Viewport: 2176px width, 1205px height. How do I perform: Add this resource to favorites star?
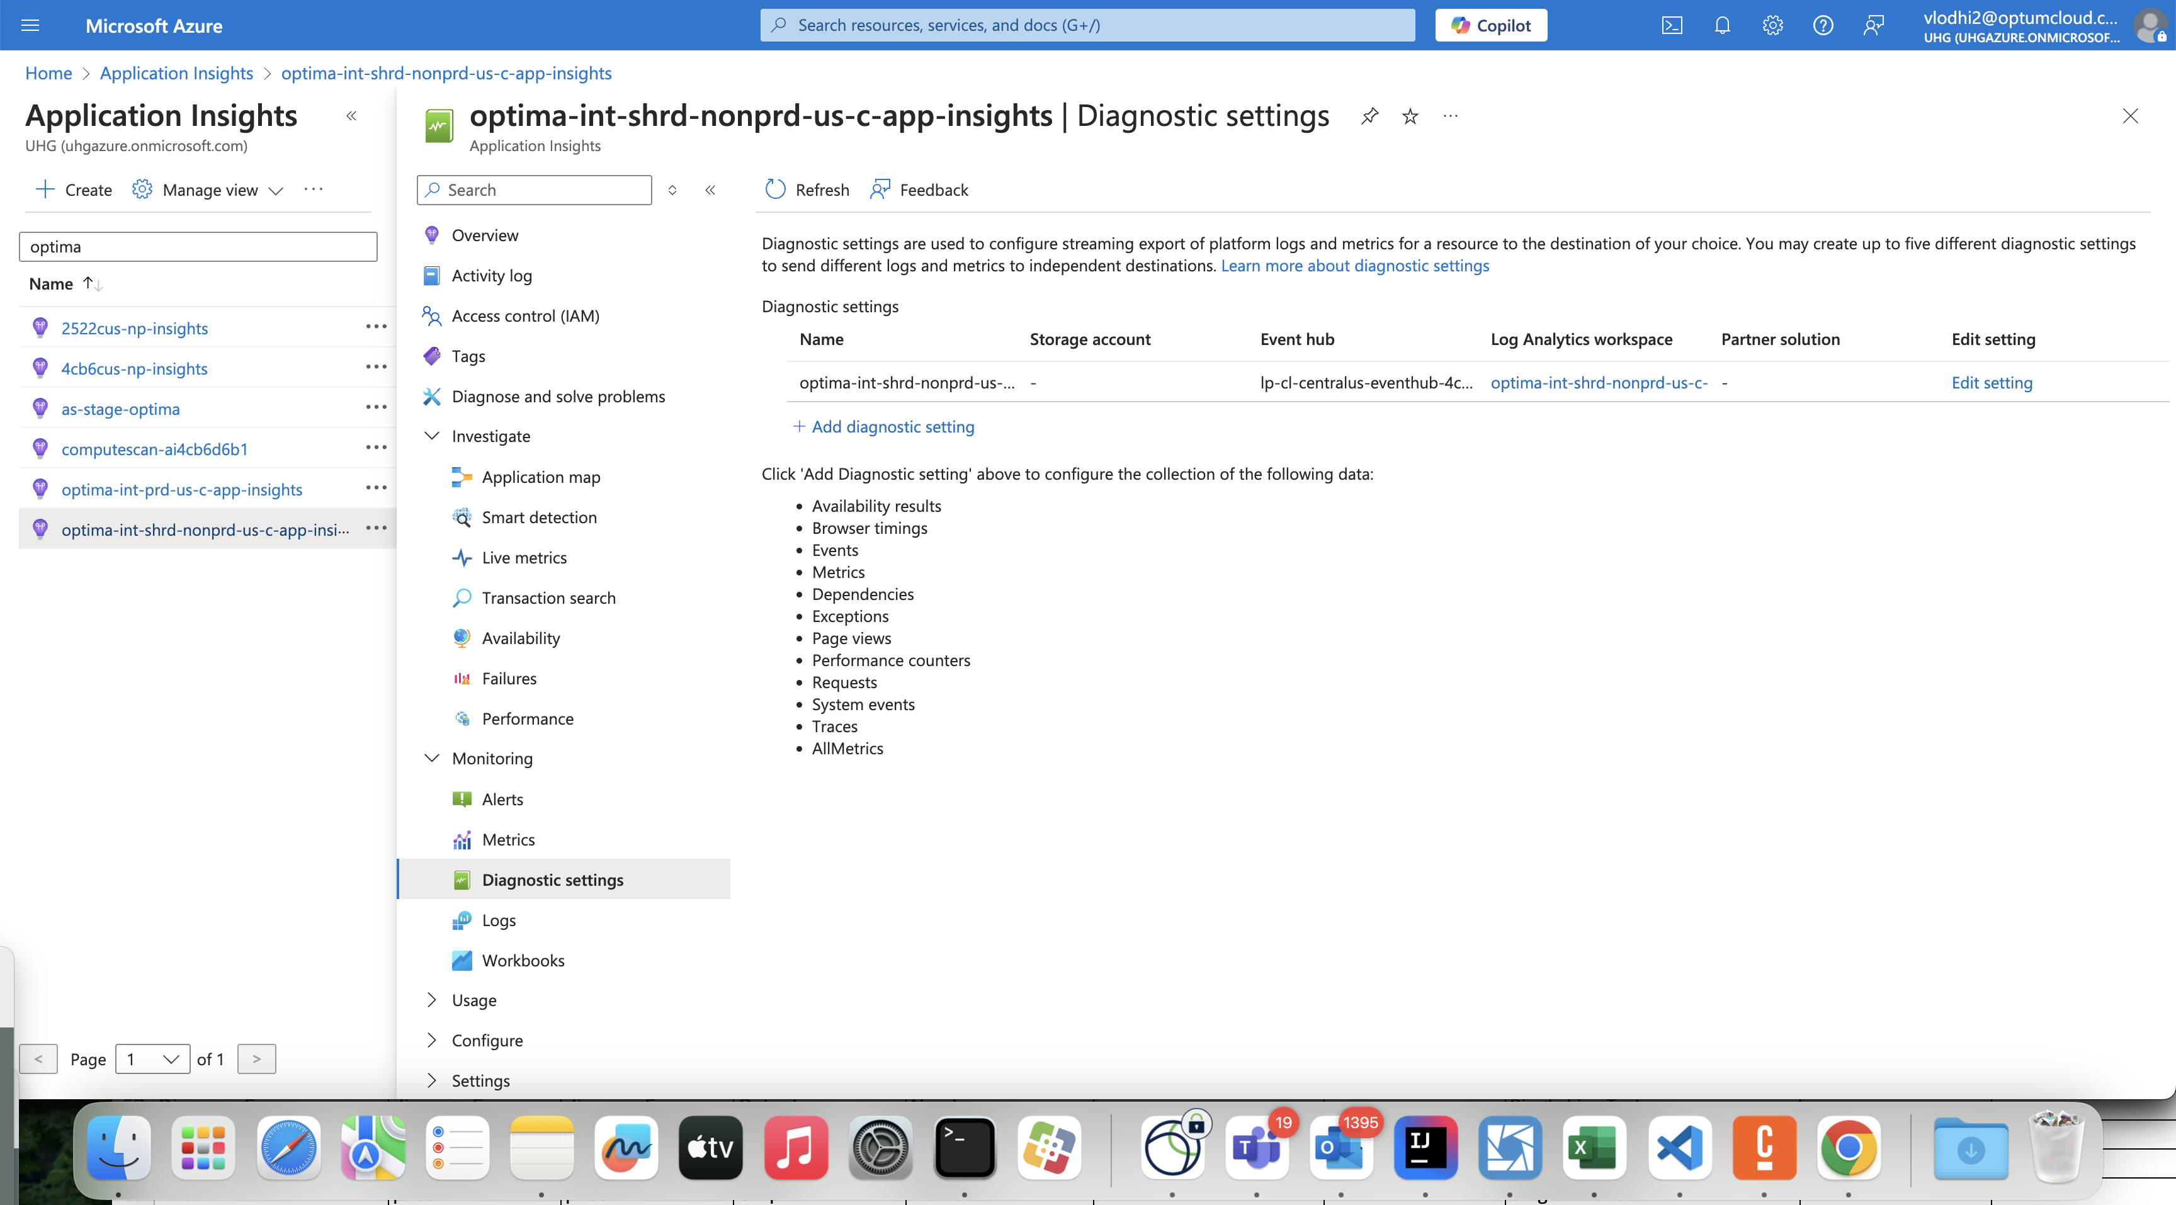pyautogui.click(x=1410, y=116)
